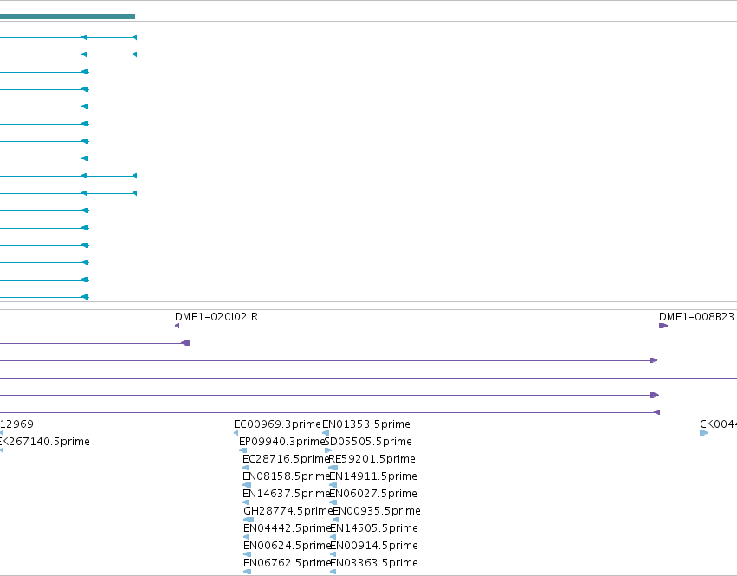The width and height of the screenshot is (737, 576).
Task: Click the EN14911.5prime EST label
Action: pyautogui.click(x=373, y=476)
